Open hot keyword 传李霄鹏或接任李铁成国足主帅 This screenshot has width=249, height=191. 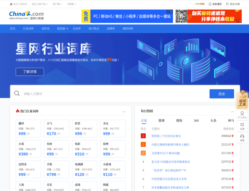(x=170, y=188)
